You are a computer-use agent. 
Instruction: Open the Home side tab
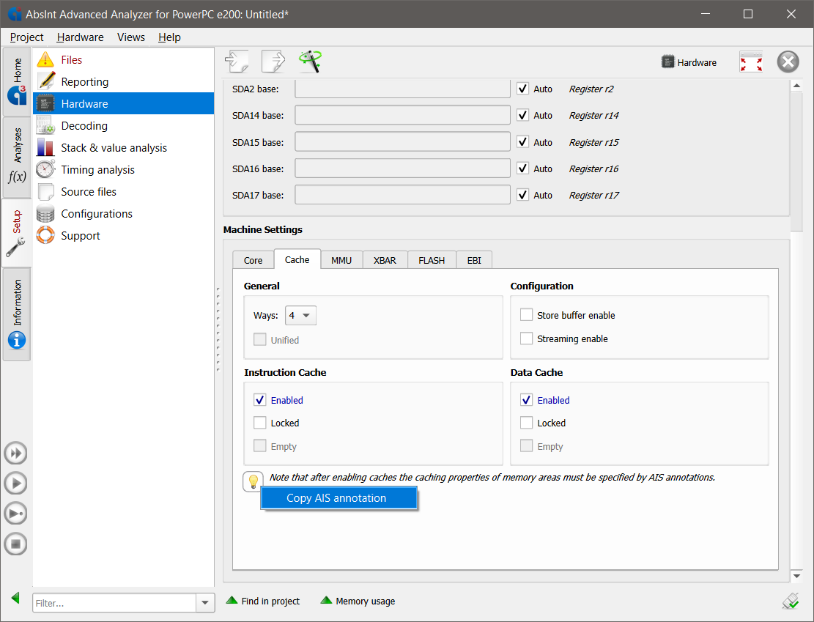pos(17,81)
